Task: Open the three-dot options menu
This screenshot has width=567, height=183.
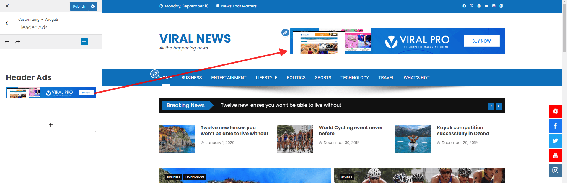Action: (95, 42)
